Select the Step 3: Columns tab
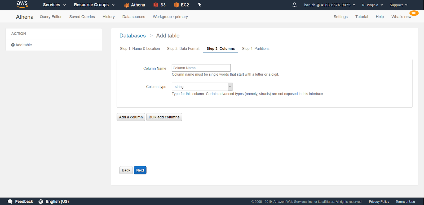This screenshot has height=205, width=424. coord(221,49)
